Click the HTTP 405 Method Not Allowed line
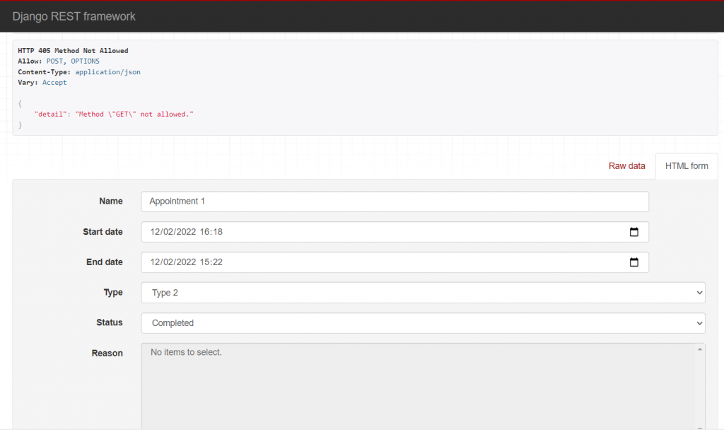Viewport: 724px width, 432px height. click(x=73, y=51)
